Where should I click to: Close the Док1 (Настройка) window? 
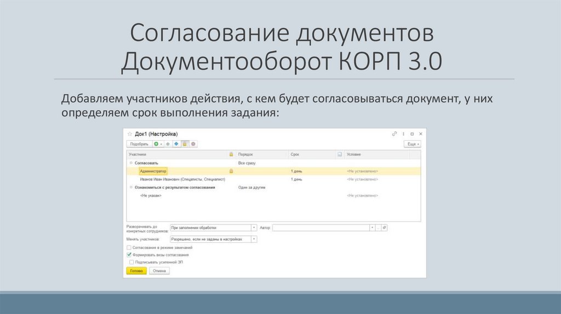(x=421, y=134)
